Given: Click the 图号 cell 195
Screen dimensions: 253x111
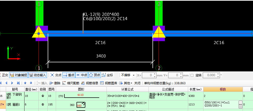Looking at the screenshot, I should (52, 104).
